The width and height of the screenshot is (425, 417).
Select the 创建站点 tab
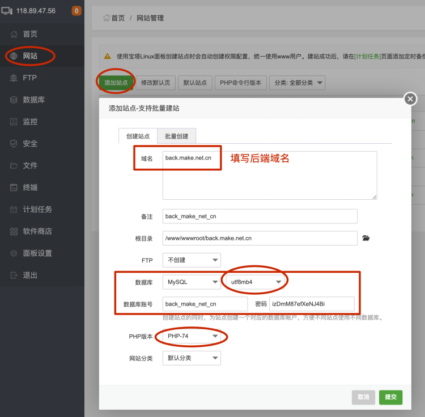click(138, 136)
